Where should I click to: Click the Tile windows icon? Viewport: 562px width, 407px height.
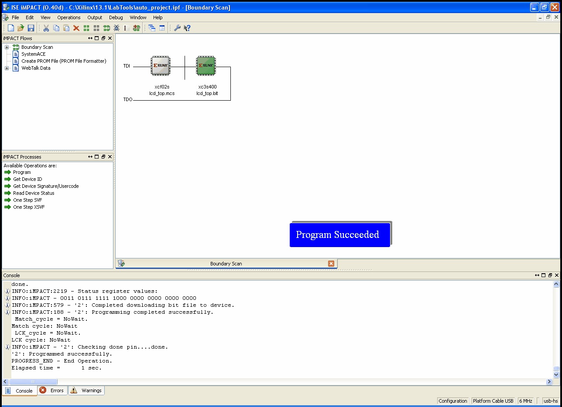162,28
